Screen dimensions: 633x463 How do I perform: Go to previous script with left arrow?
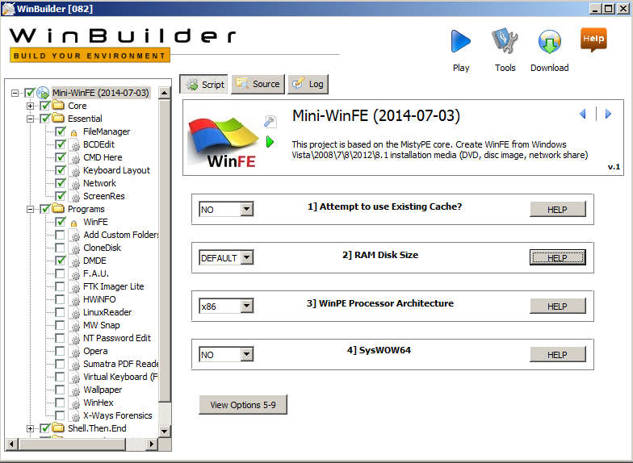click(x=583, y=115)
